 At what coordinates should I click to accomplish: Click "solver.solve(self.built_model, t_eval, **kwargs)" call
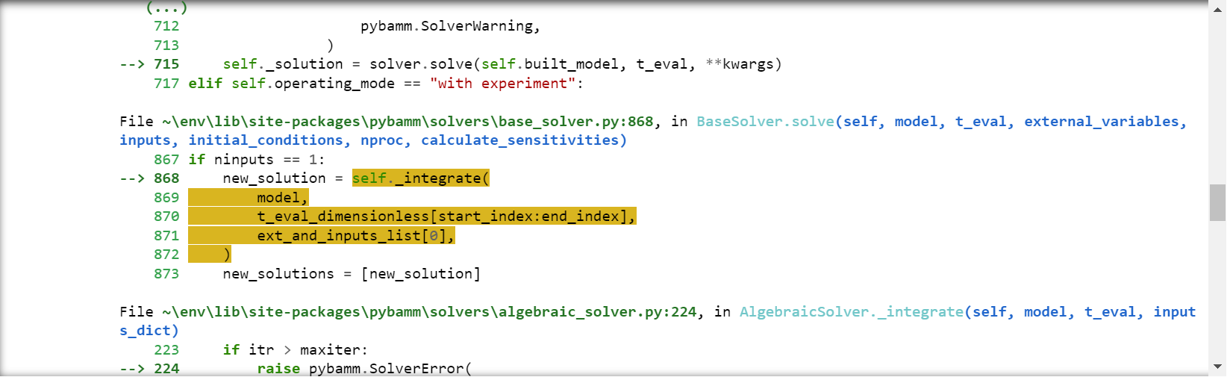(575, 64)
